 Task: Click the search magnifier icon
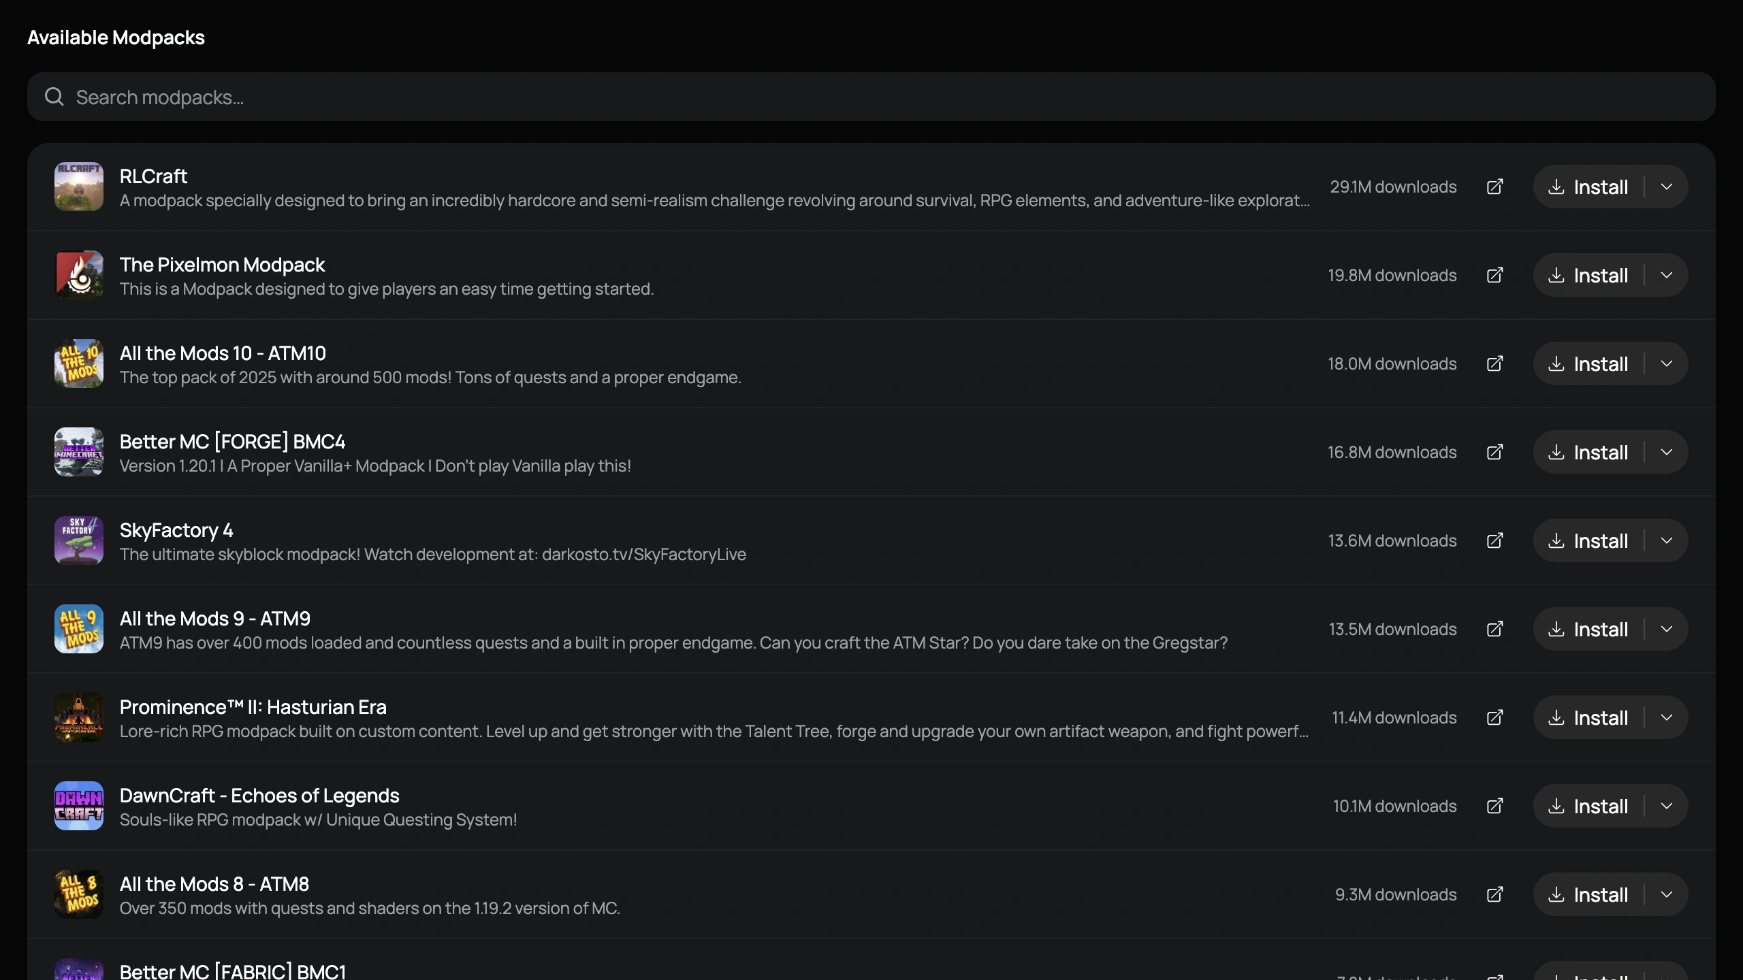(54, 97)
